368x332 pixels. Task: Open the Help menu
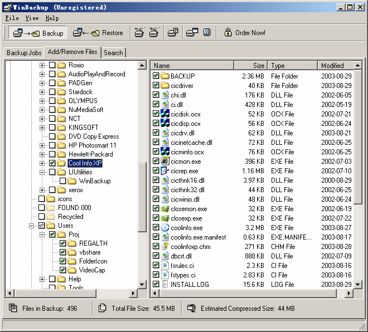(x=52, y=18)
